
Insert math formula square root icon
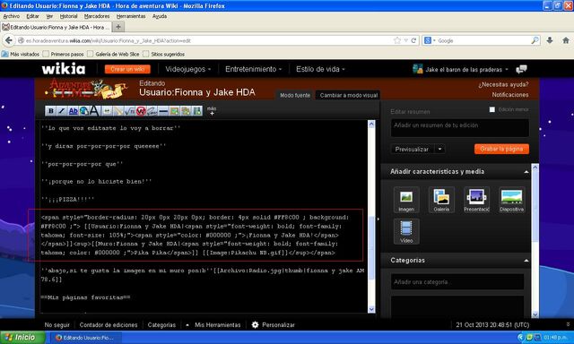coord(129,111)
